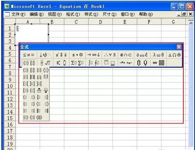
Task: Open the 编辑(E) menu
Action: coord(37,14)
